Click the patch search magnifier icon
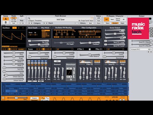The width and height of the screenshot is (153, 115). [29, 18]
